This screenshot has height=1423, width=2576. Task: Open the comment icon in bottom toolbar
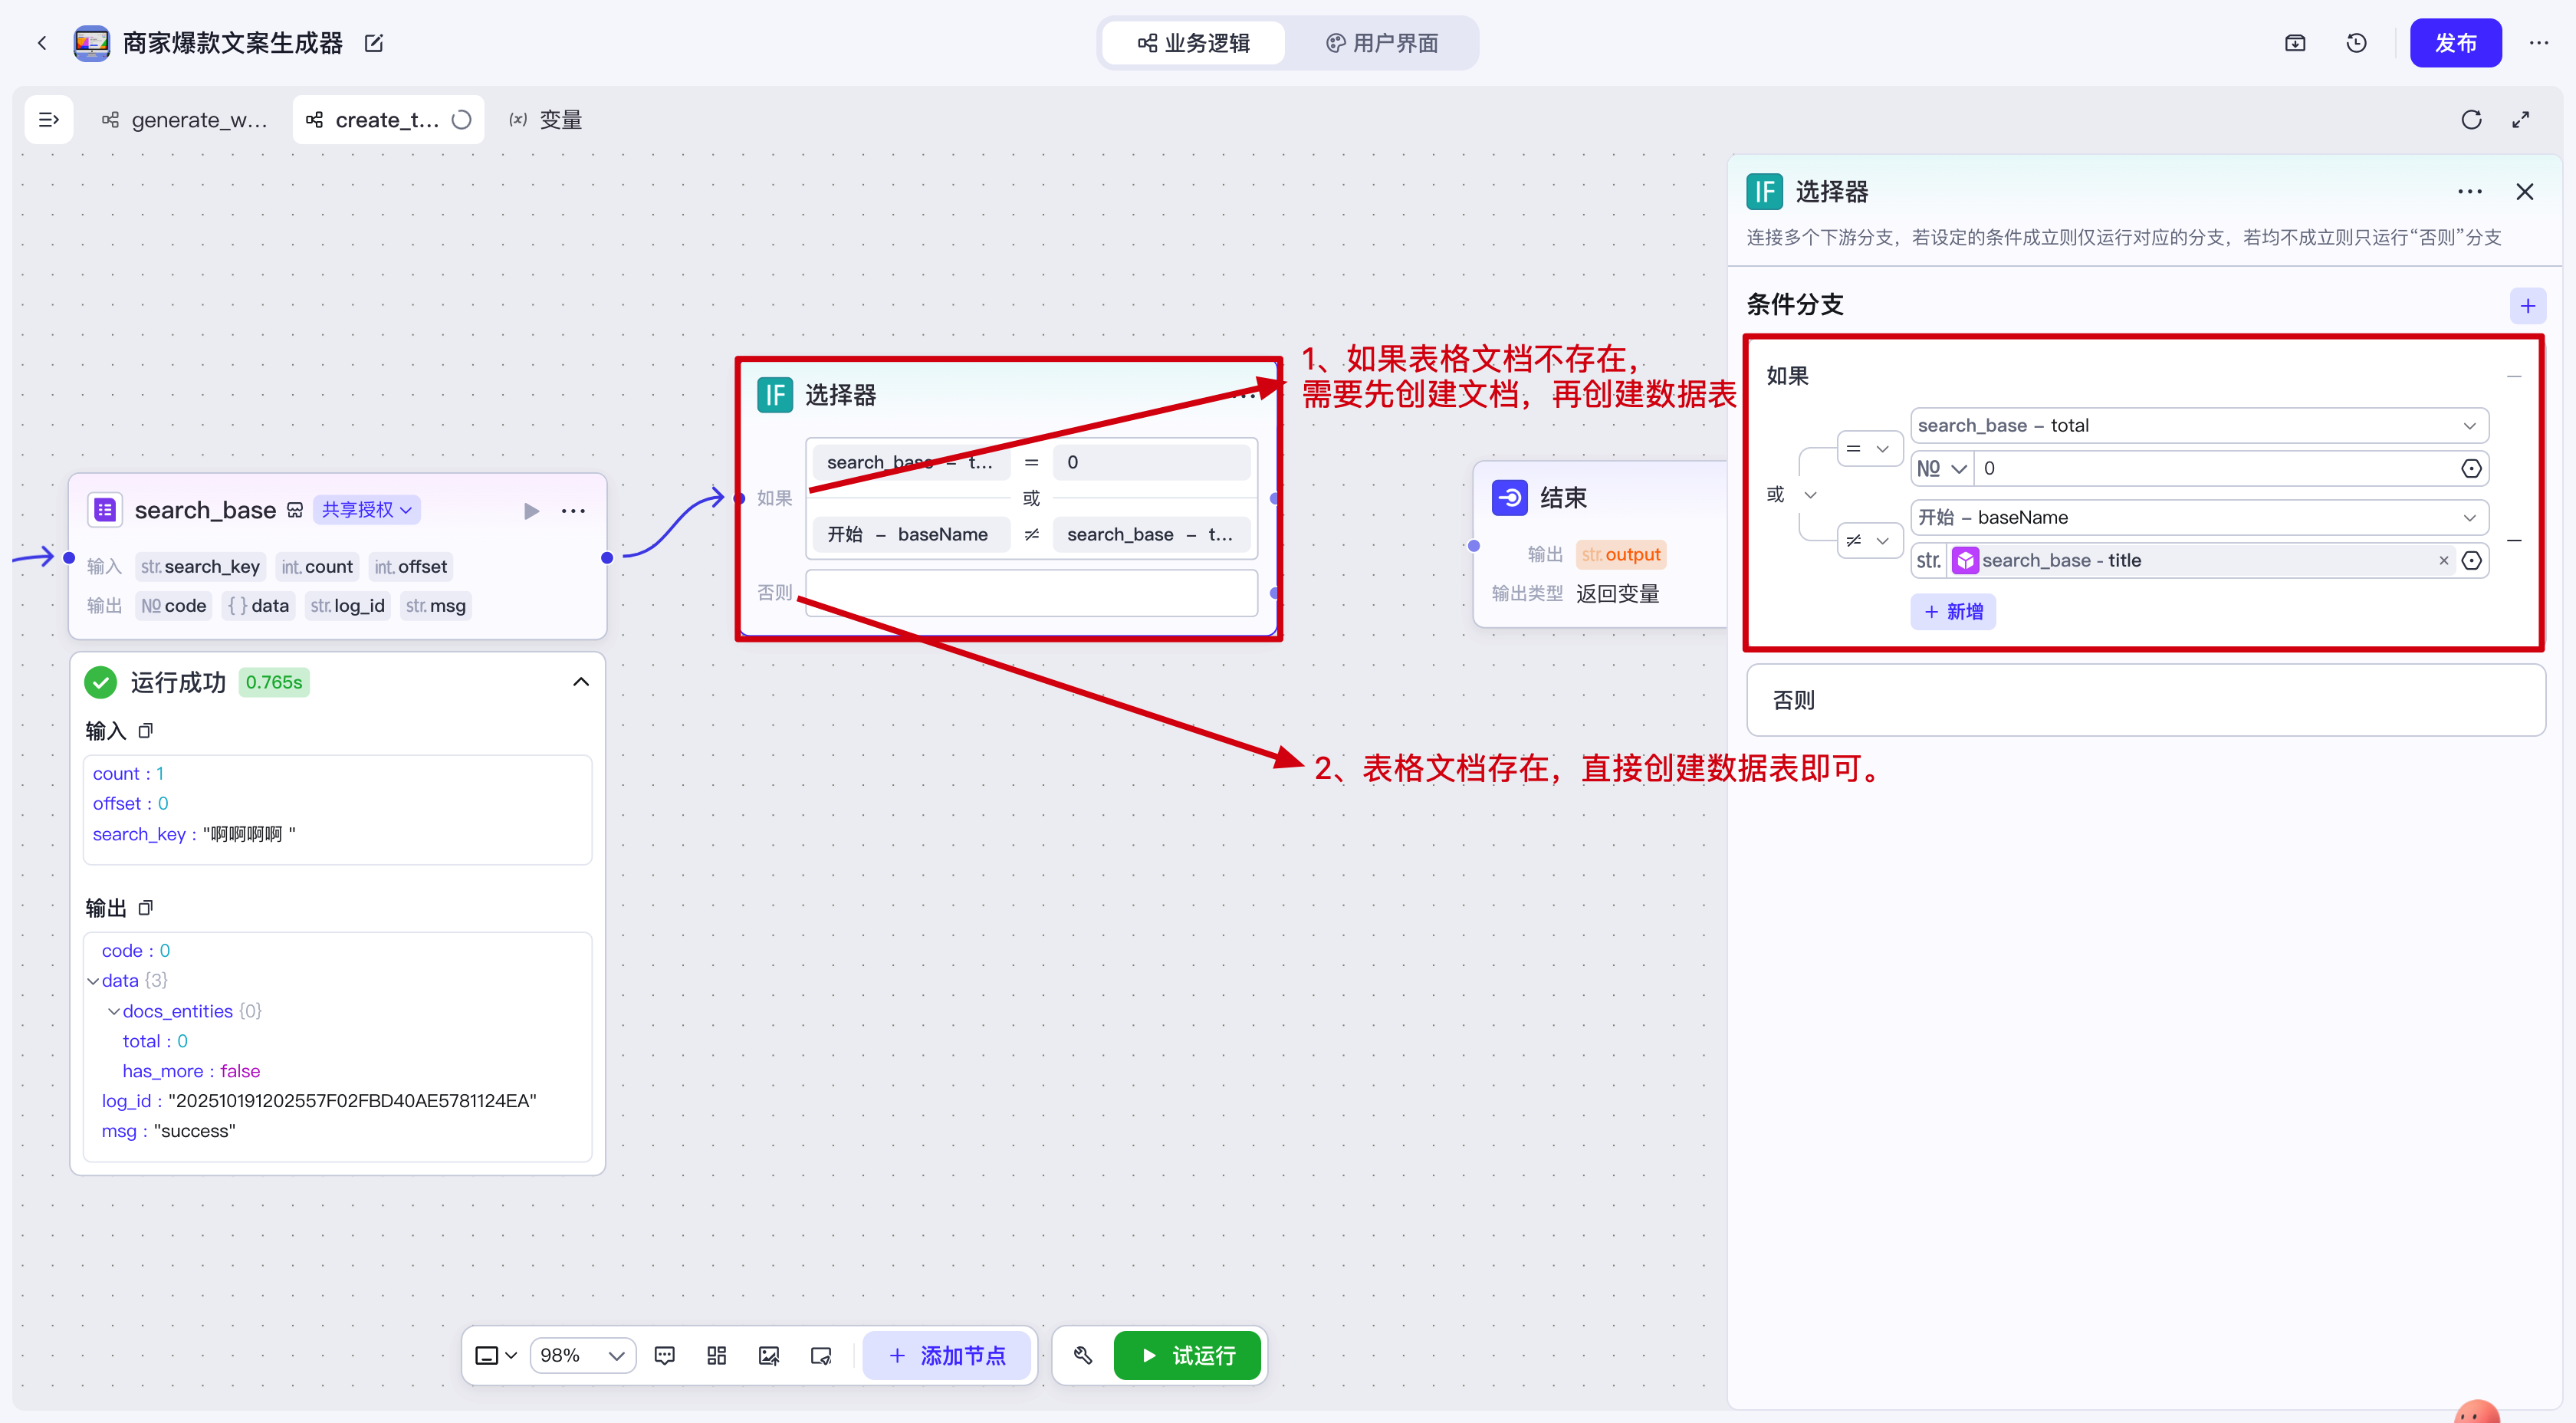tap(664, 1355)
